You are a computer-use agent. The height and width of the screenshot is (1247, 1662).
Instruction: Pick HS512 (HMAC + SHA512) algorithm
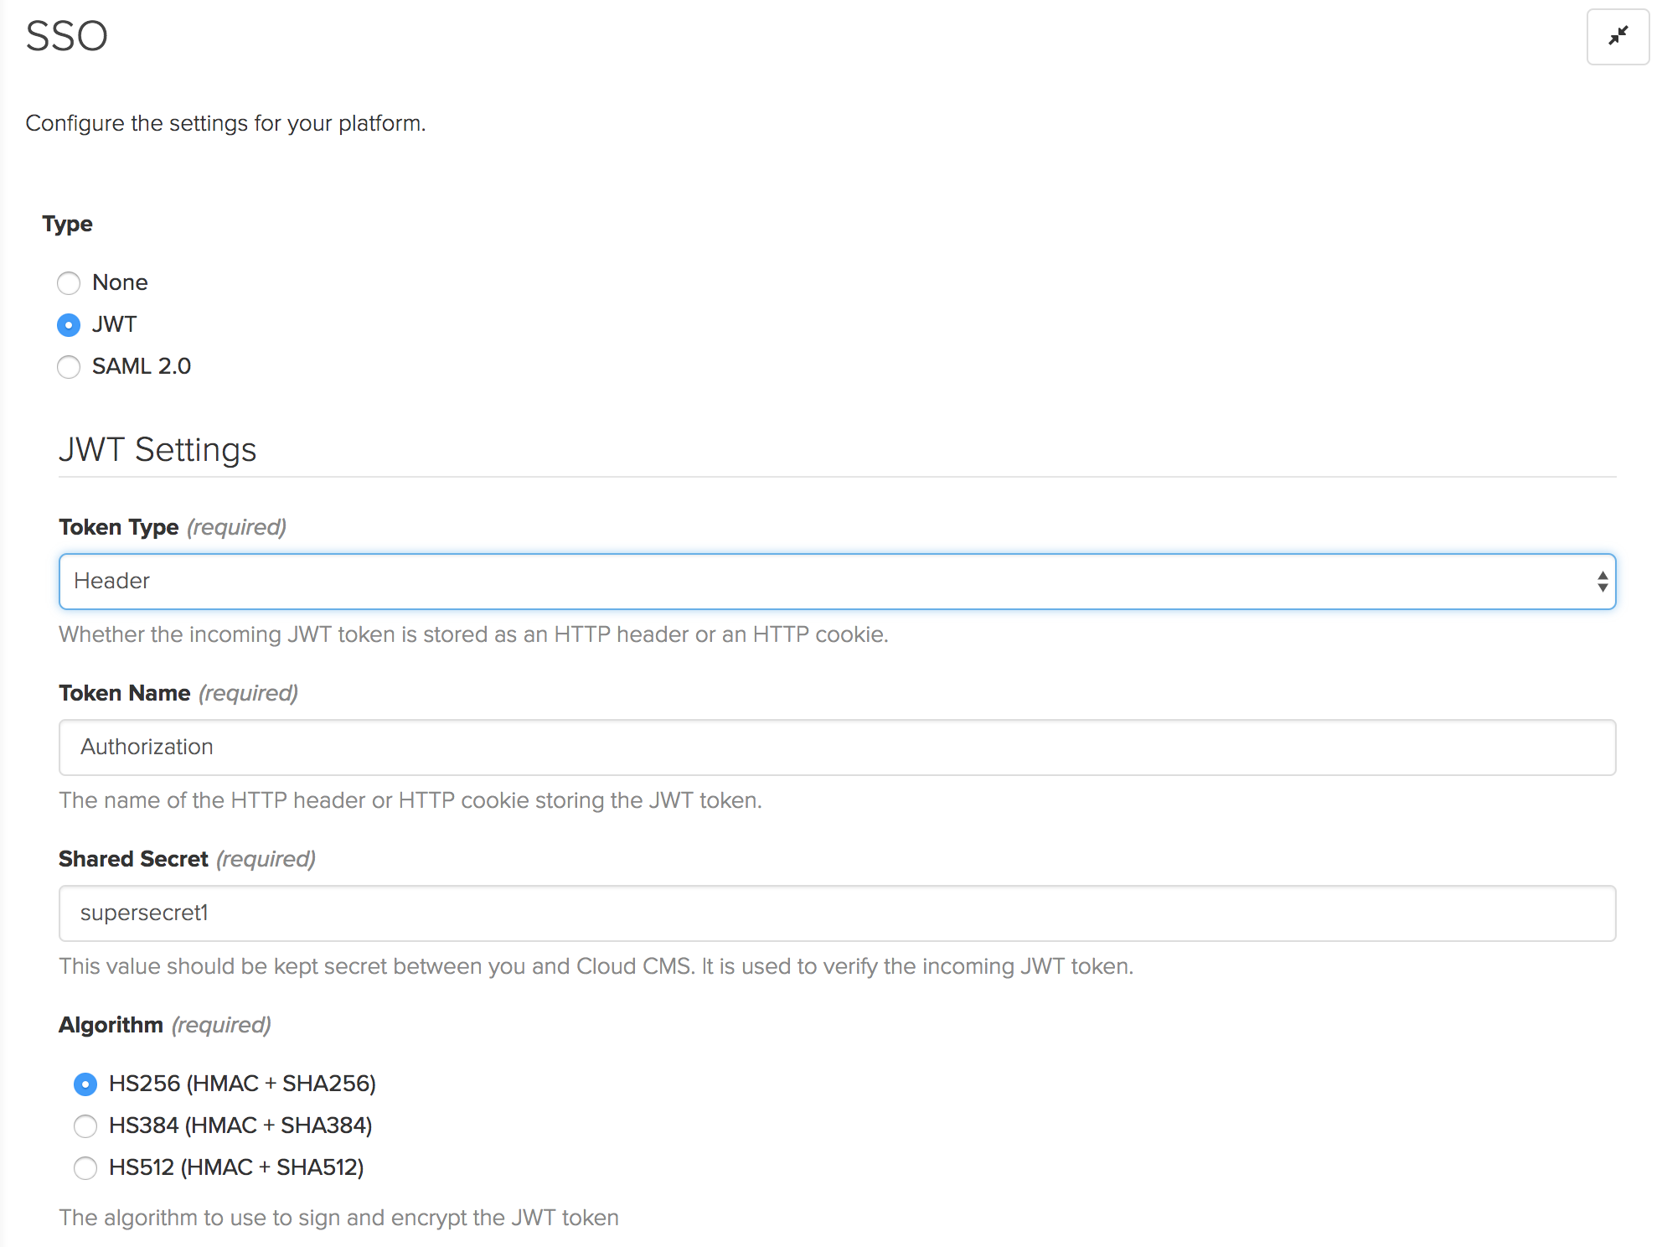point(85,1168)
